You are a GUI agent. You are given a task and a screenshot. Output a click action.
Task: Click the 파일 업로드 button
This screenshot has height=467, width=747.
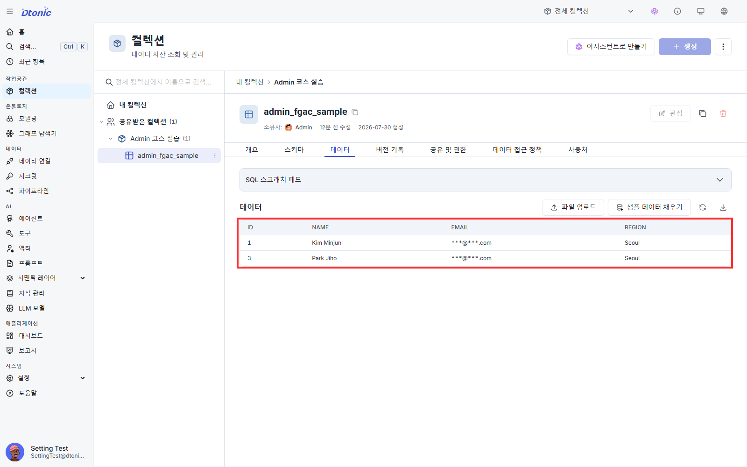573,207
